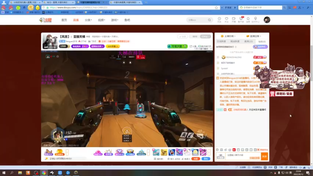Click the 任务大厅 gift icon

(x=48, y=153)
